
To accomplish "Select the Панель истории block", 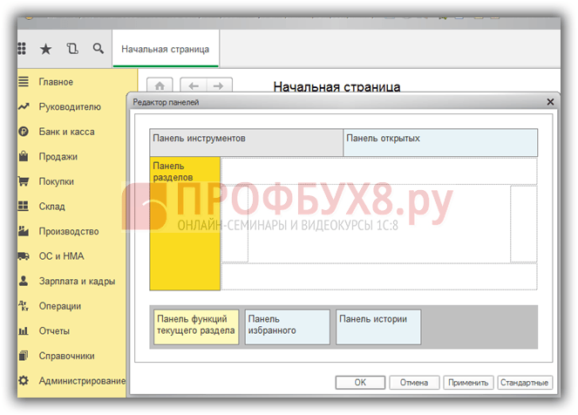I will [378, 327].
